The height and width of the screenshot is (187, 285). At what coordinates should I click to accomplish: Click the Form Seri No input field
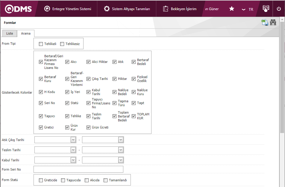[x=78, y=169]
